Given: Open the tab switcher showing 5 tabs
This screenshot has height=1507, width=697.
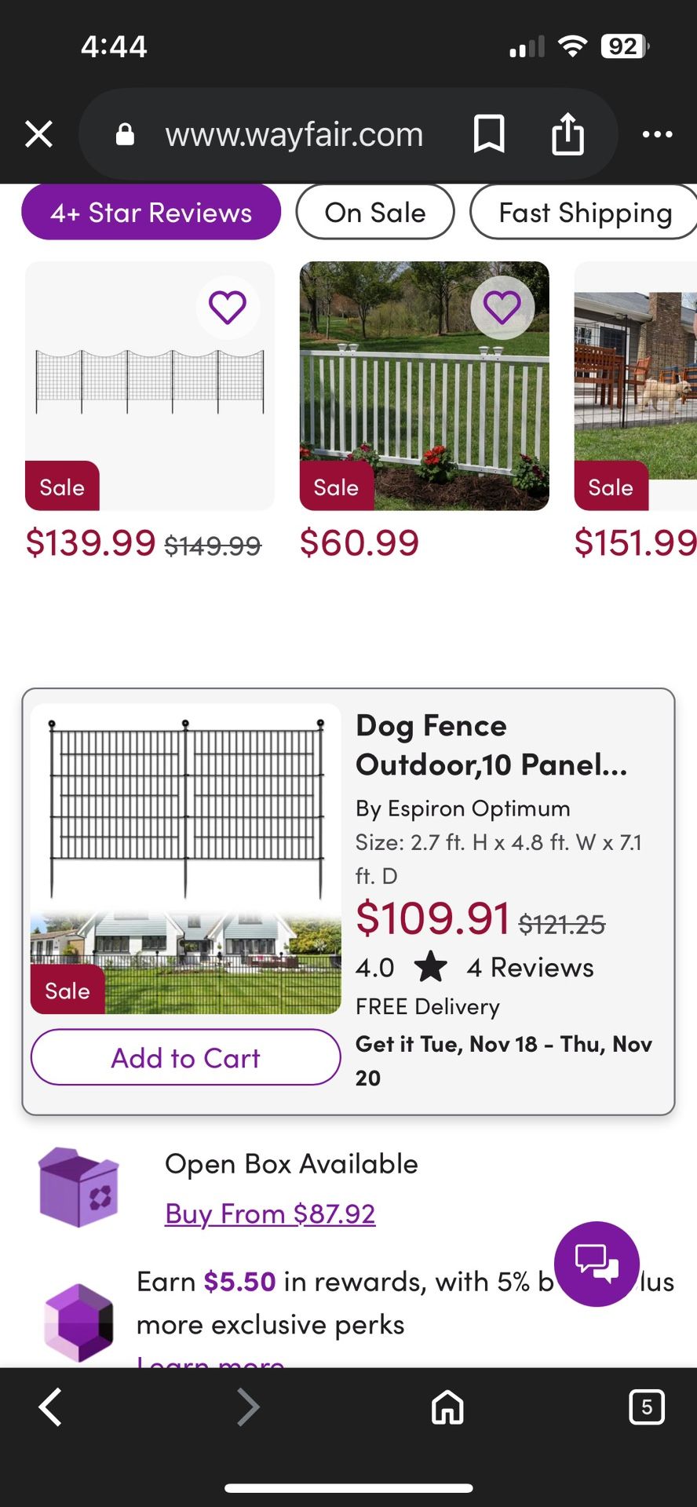Looking at the screenshot, I should point(647,1407).
